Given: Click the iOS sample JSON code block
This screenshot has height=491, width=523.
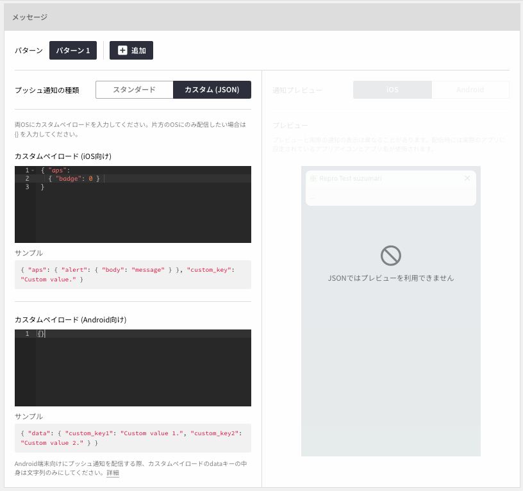Looking at the screenshot, I should [133, 274].
